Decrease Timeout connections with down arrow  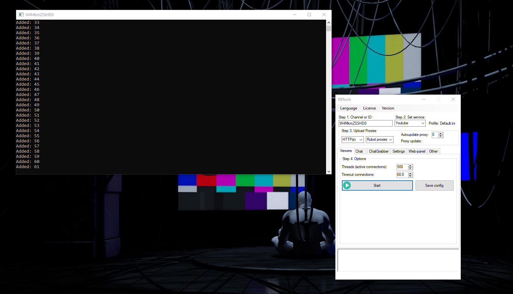point(410,176)
